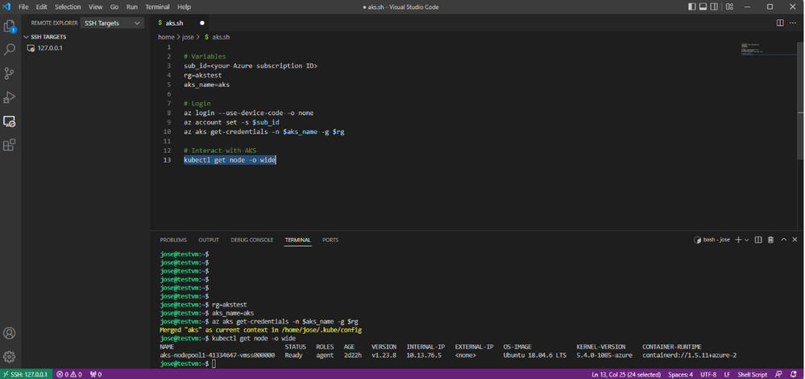Switch to the TERMINAL panel tab

(298, 240)
